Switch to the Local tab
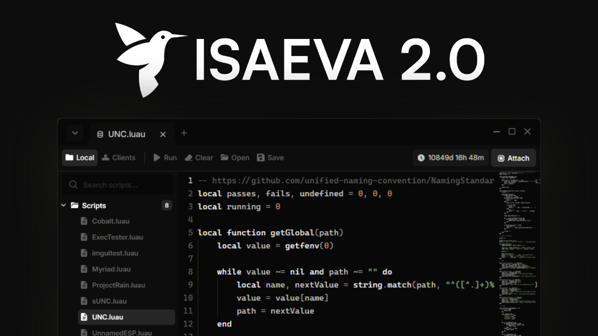 click(x=80, y=158)
